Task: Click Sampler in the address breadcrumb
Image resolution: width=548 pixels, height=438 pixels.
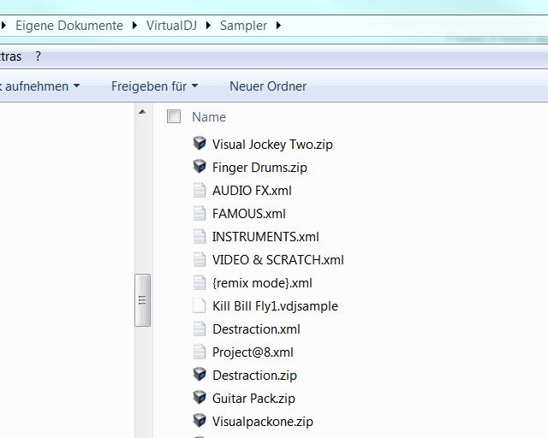Action: [243, 26]
